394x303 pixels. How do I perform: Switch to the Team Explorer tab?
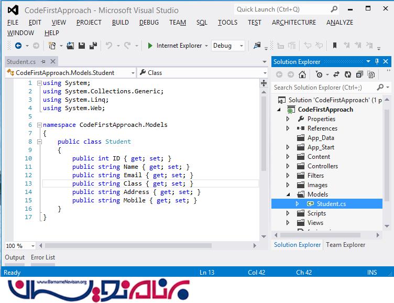345,245
